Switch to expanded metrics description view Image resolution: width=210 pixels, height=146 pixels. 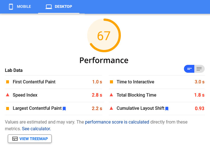tap(199, 69)
